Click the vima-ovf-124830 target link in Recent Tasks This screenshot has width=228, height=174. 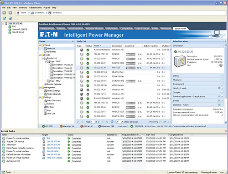click(x=54, y=158)
